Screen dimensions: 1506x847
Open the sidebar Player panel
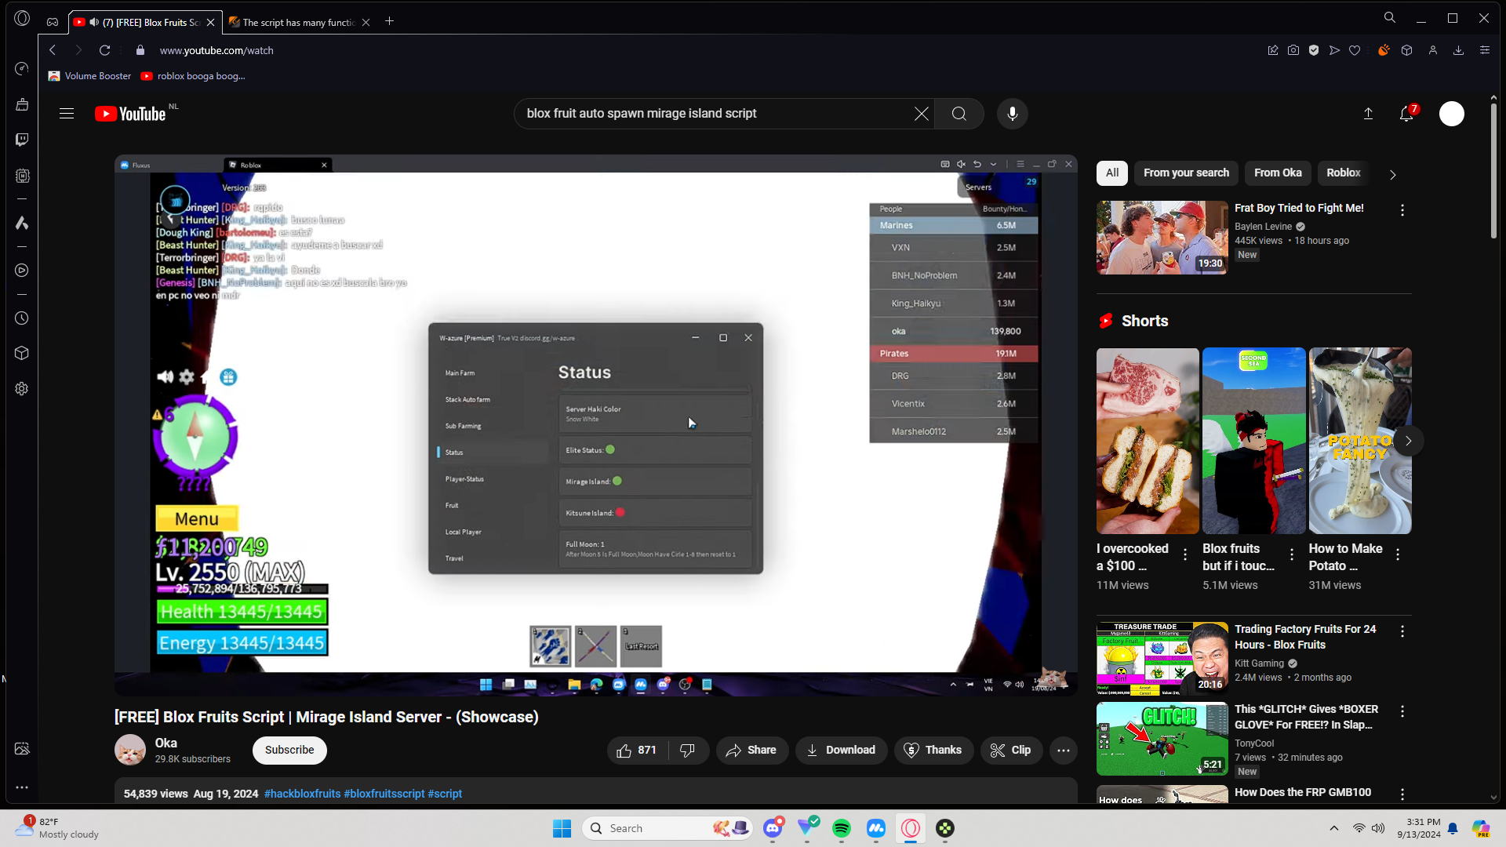(22, 271)
